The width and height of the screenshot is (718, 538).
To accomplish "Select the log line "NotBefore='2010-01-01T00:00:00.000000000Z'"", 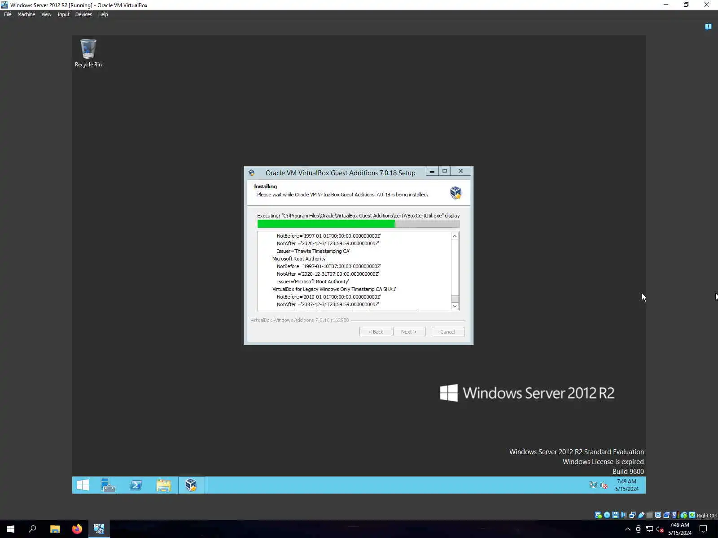I will pos(328,297).
